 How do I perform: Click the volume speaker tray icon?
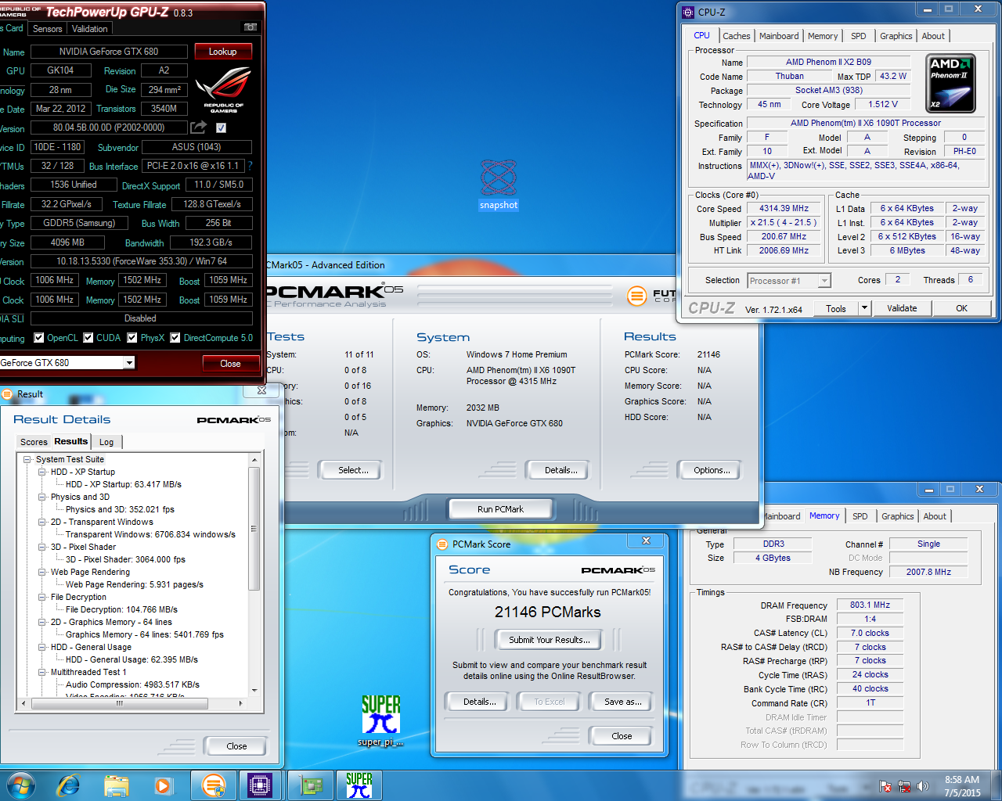click(923, 786)
